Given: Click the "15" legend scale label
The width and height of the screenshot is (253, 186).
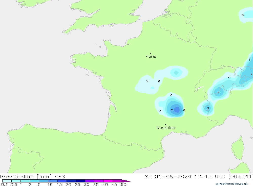Looking at the screenshot, I should 59,184.
